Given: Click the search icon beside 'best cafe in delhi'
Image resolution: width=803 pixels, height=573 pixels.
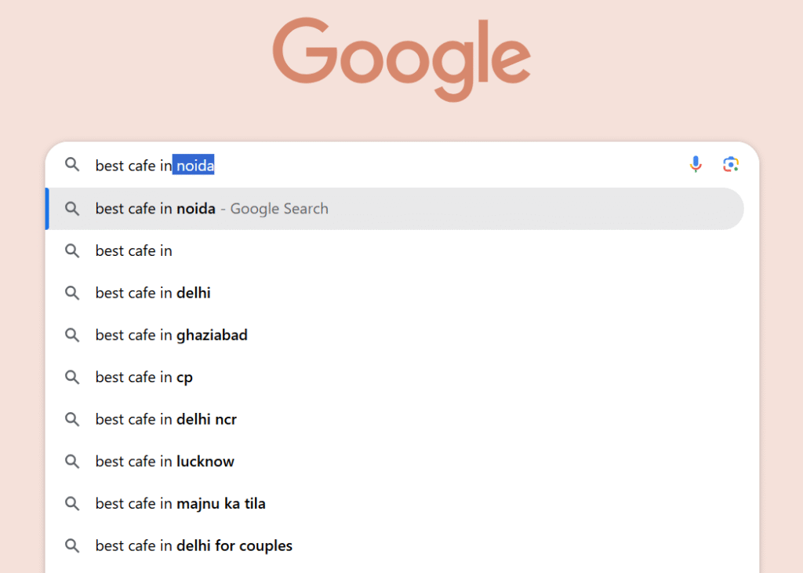Looking at the screenshot, I should point(71,293).
